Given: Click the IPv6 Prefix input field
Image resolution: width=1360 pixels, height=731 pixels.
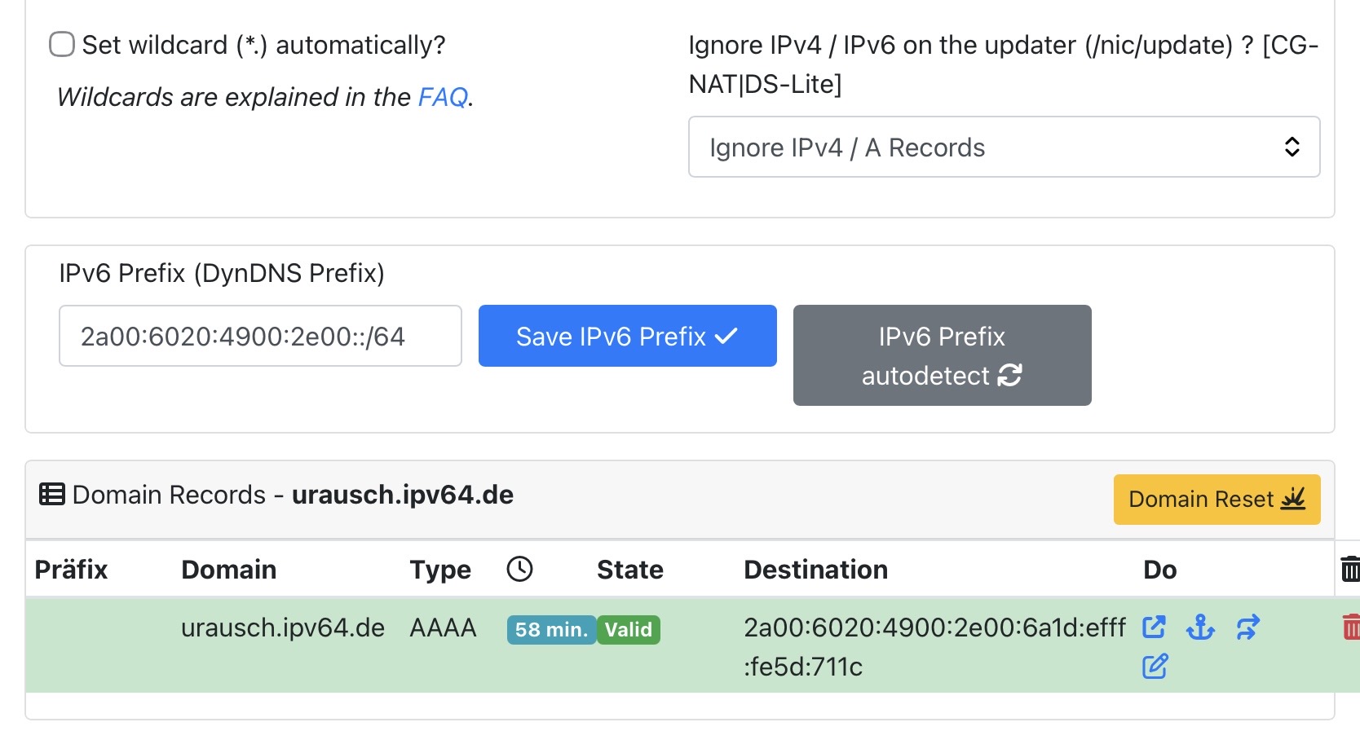Looking at the screenshot, I should pos(260,336).
